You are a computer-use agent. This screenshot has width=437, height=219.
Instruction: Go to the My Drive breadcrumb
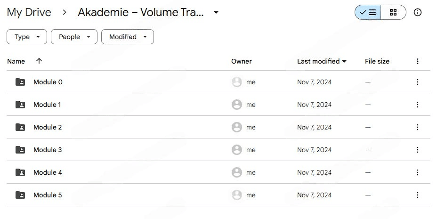[x=29, y=13]
